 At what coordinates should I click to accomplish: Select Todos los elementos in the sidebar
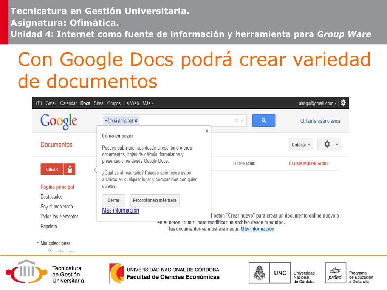[x=59, y=216]
